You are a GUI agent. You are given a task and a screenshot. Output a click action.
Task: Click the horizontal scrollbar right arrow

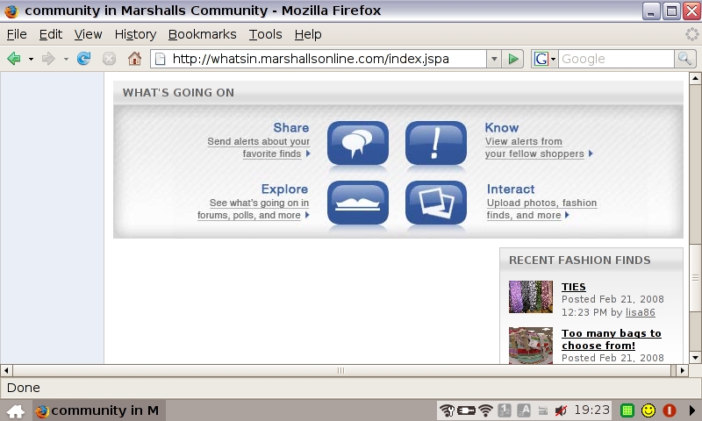[x=683, y=370]
